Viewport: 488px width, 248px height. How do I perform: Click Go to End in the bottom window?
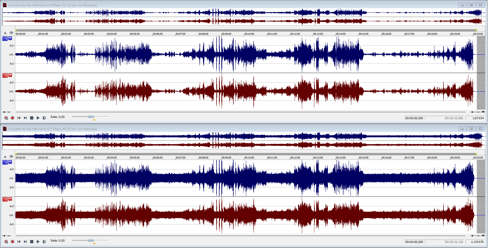[25, 242]
